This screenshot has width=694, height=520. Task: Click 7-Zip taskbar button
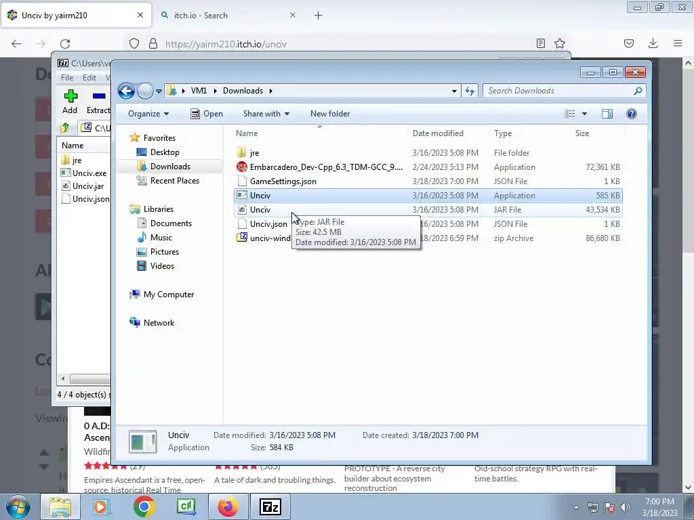pyautogui.click(x=270, y=506)
